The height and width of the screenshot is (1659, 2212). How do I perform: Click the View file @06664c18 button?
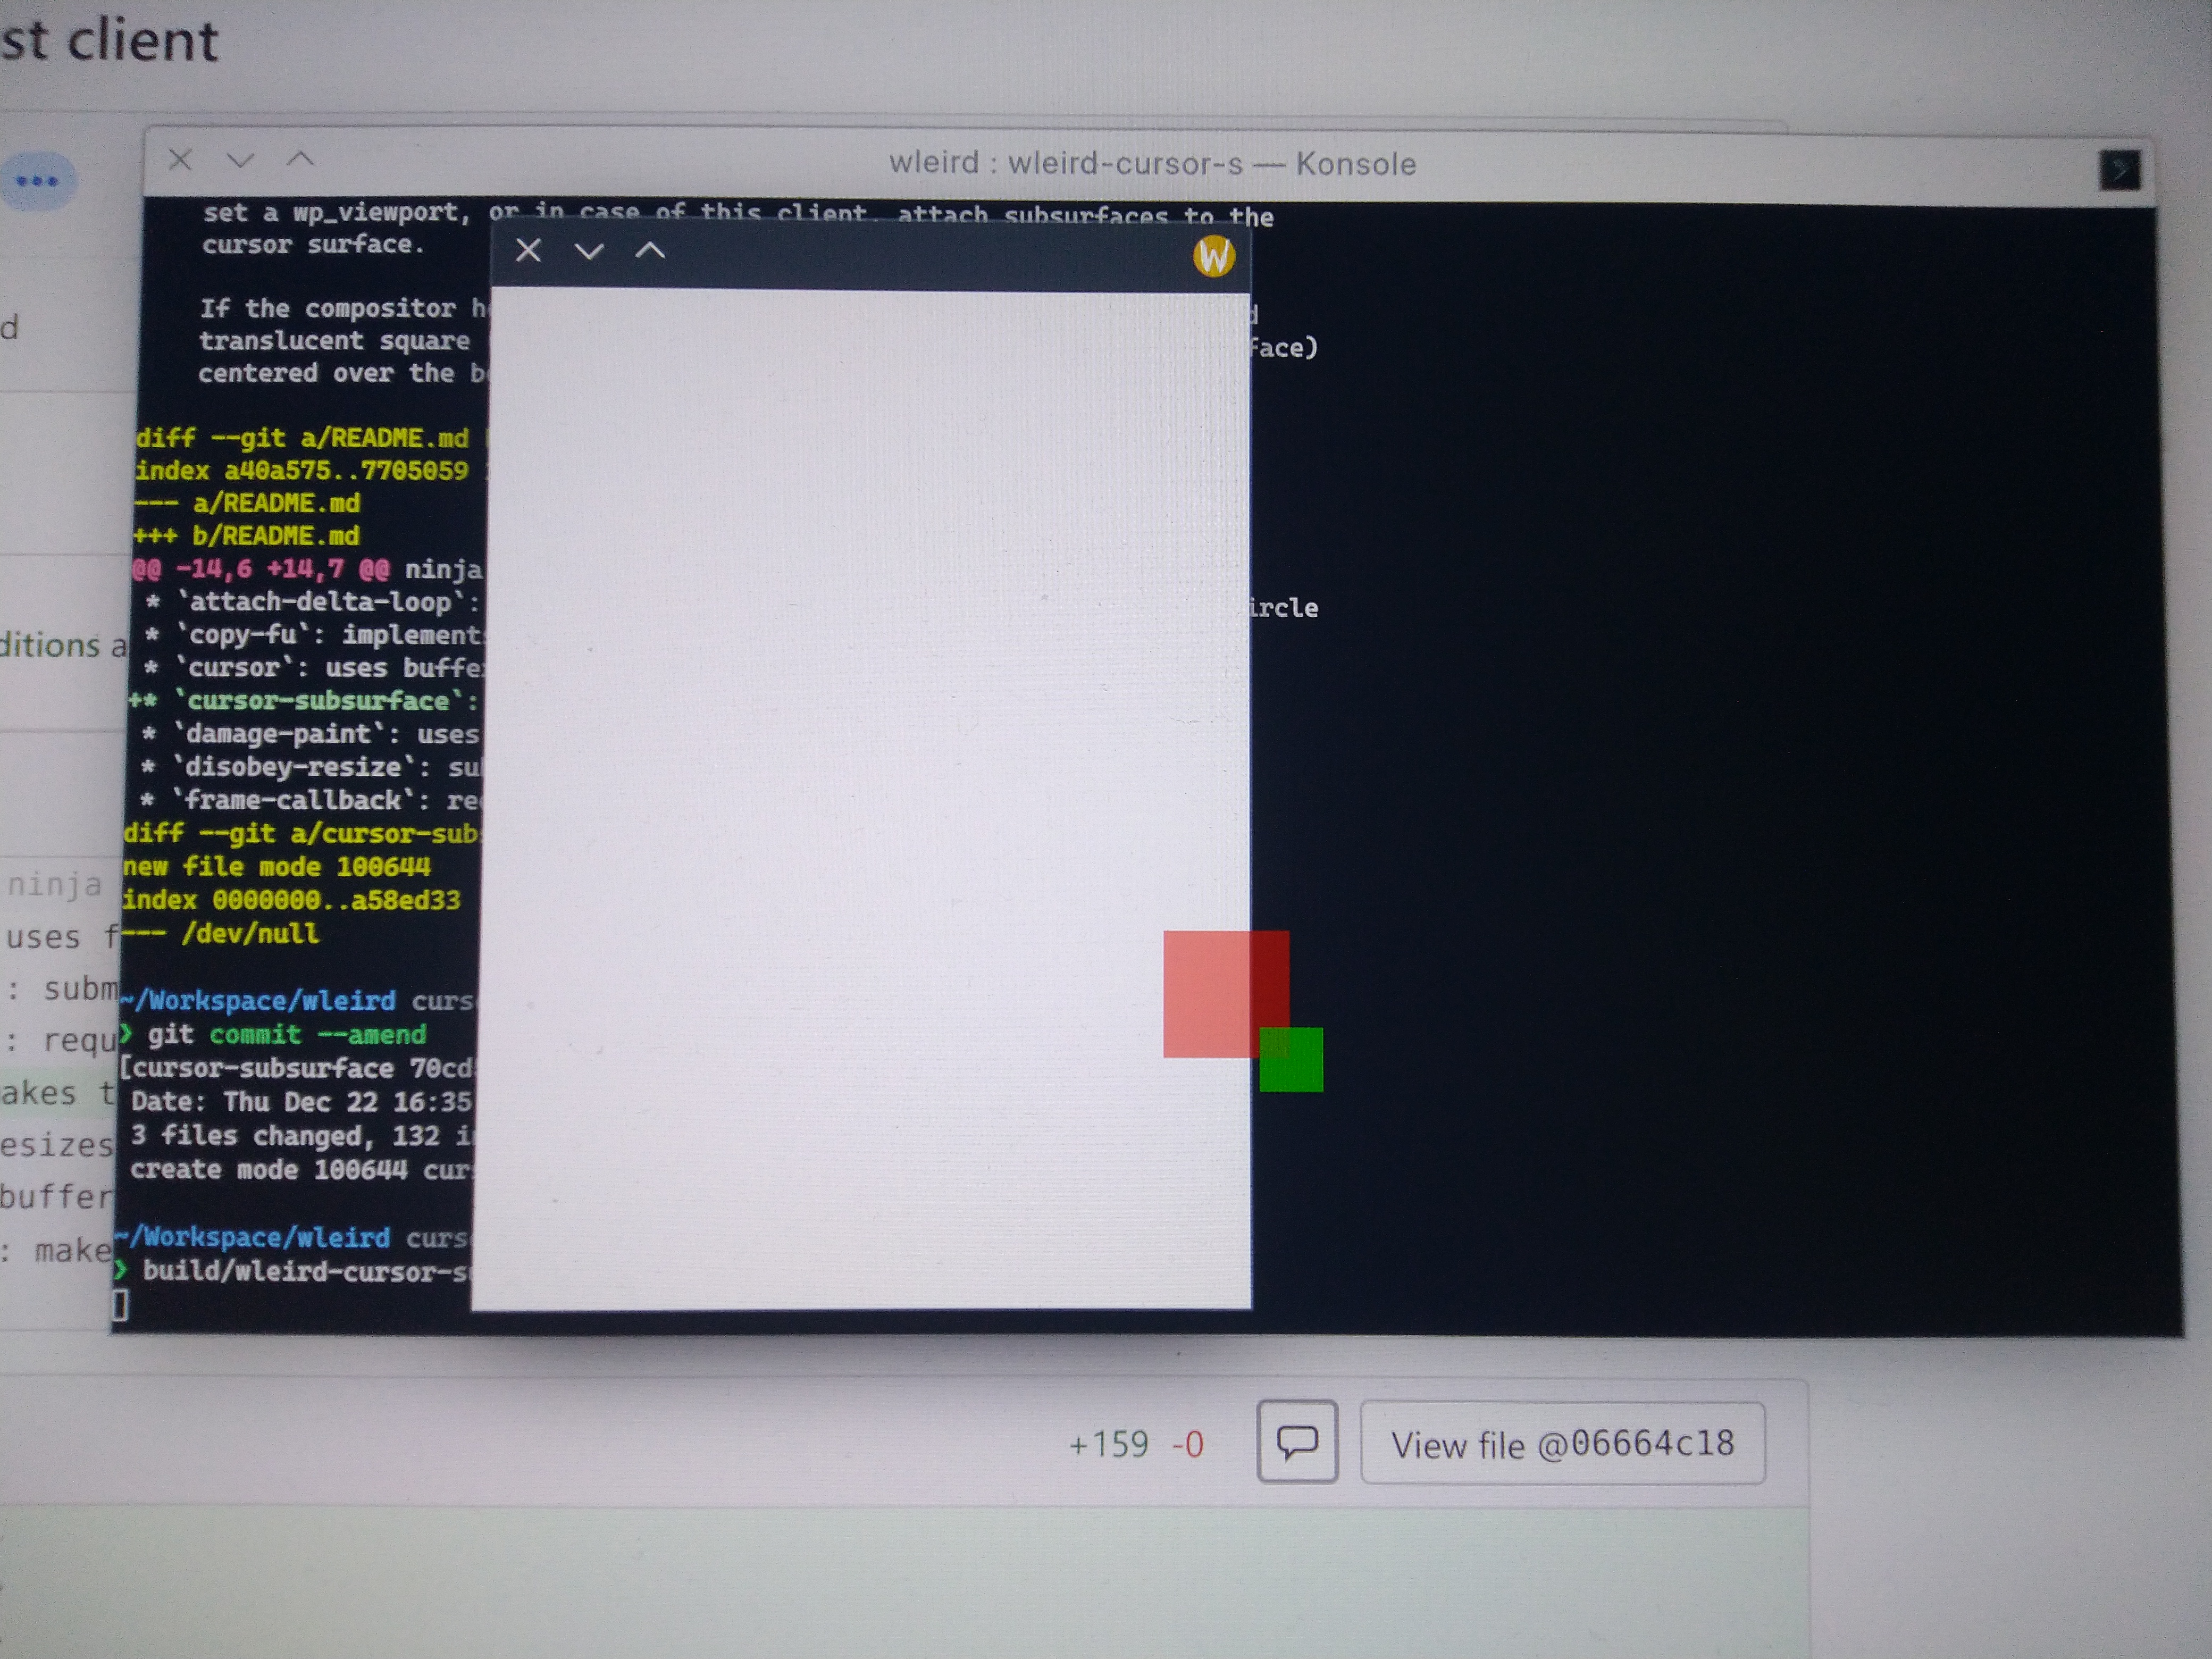click(x=1562, y=1444)
